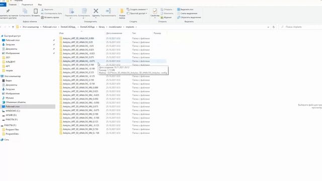Viewport: 322px width, 181px height.
Task: Open Музыка in the navigation pane
Action: coord(10,98)
